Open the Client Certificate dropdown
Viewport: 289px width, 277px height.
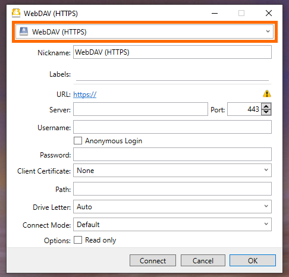pos(172,170)
